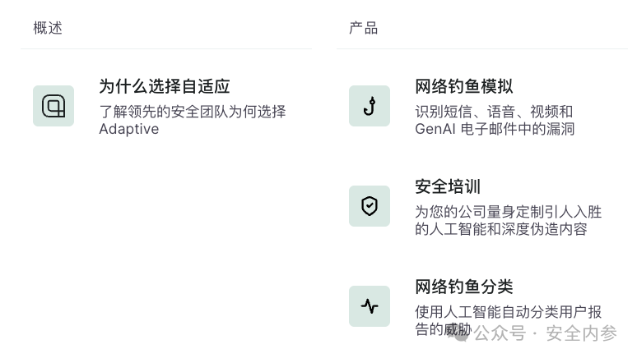Viewport: 637px width, 358px height.
Task: Click the Adaptive square logo icon
Action: 53,106
